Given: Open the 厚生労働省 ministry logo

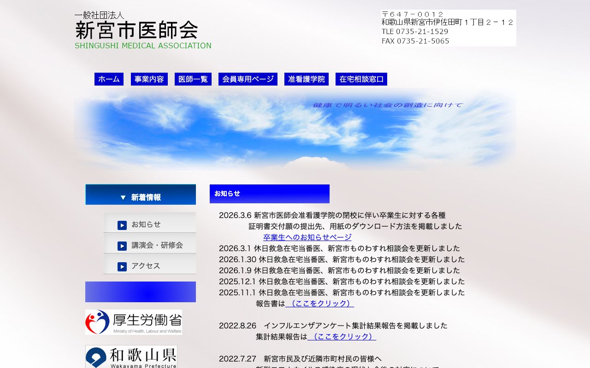Looking at the screenshot, I should click(133, 322).
